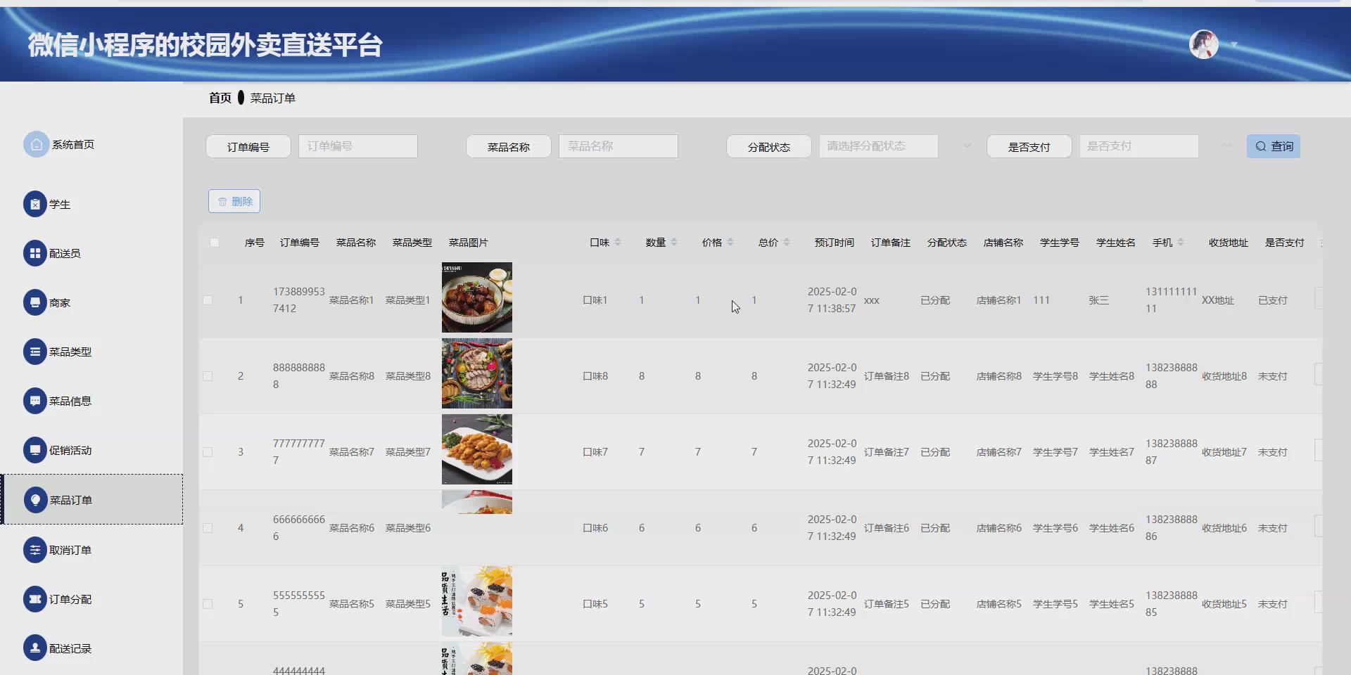Open the 是否支付 dropdown selector
1351x675 pixels.
point(1138,146)
